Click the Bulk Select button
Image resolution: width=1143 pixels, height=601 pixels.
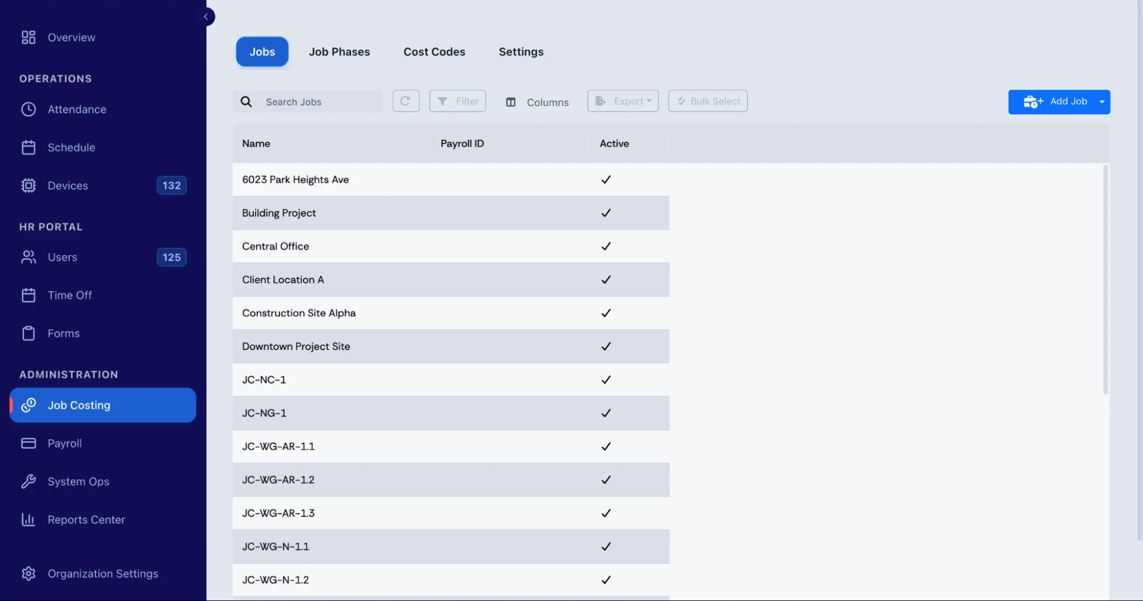tap(708, 101)
